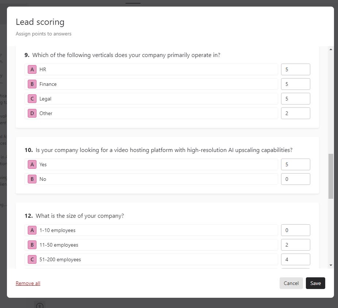
Task: Click the scrollbar up arrow
Action: pos(331,49)
